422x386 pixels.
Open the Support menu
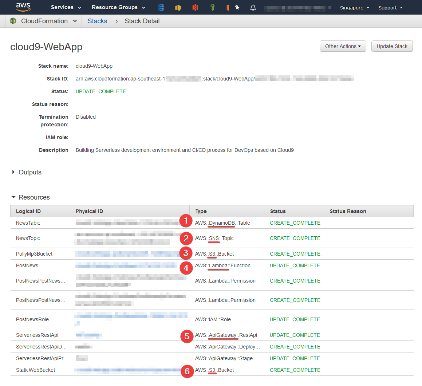[391, 8]
